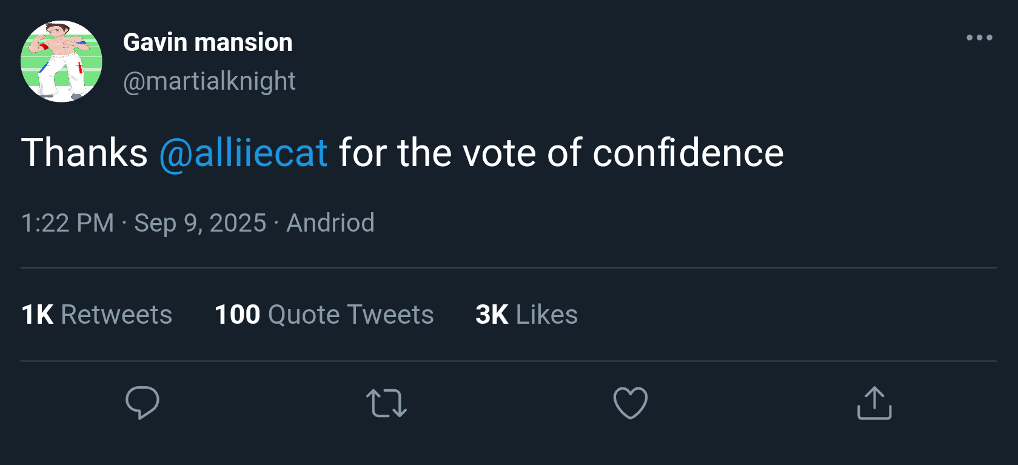View the 1K Retweets list
Screen dimensions: 1018x465
[97, 315]
